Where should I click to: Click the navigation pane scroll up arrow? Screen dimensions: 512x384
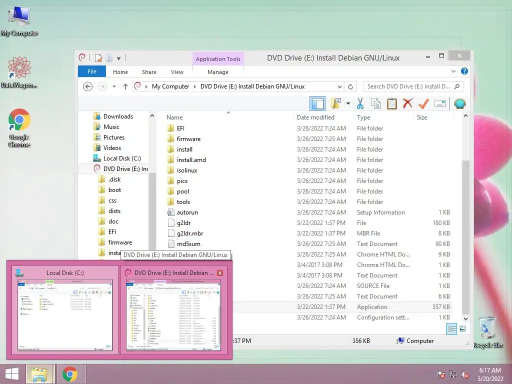pyautogui.click(x=152, y=116)
